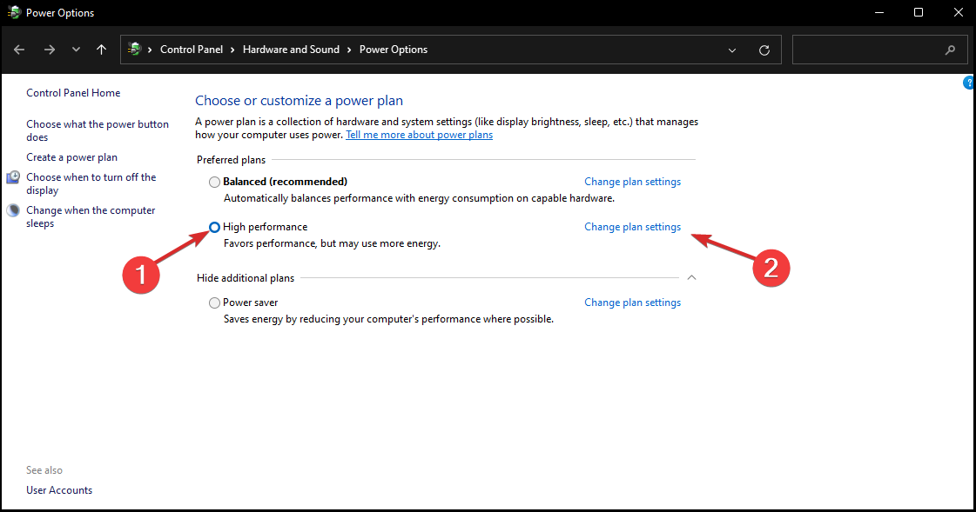Select the Balanced (recommended) power plan
The height and width of the screenshot is (512, 976).
(214, 183)
